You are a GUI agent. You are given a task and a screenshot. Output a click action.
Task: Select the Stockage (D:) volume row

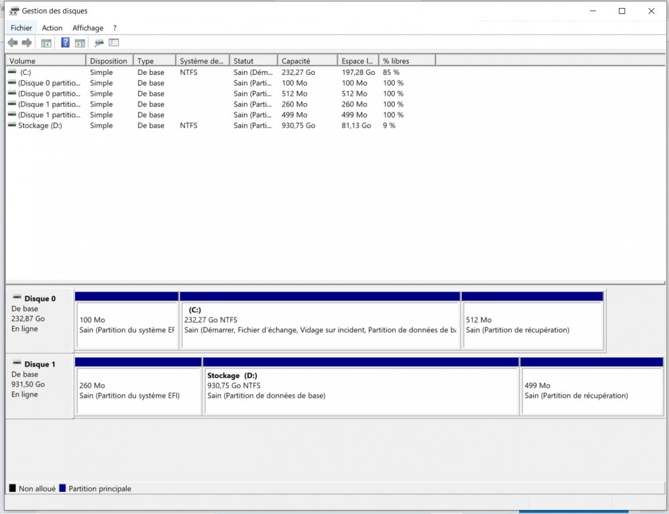point(39,126)
